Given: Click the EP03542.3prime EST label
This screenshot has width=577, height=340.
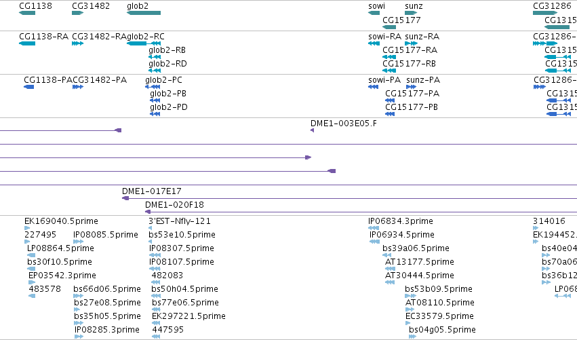Looking at the screenshot, I should 62,276.
